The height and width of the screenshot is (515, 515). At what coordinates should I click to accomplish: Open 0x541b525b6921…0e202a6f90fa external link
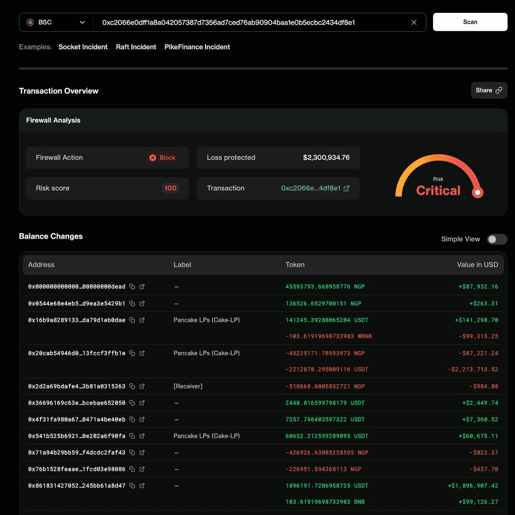pos(142,436)
